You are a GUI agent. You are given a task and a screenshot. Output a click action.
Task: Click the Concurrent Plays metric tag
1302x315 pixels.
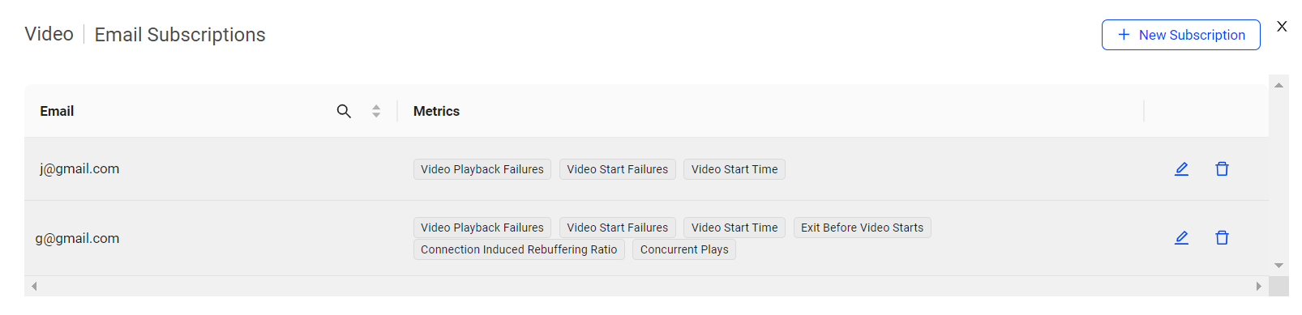[x=684, y=249]
